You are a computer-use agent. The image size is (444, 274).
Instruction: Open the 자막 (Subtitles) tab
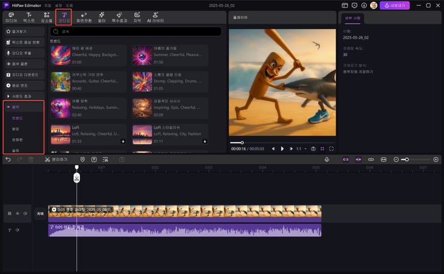click(137, 18)
